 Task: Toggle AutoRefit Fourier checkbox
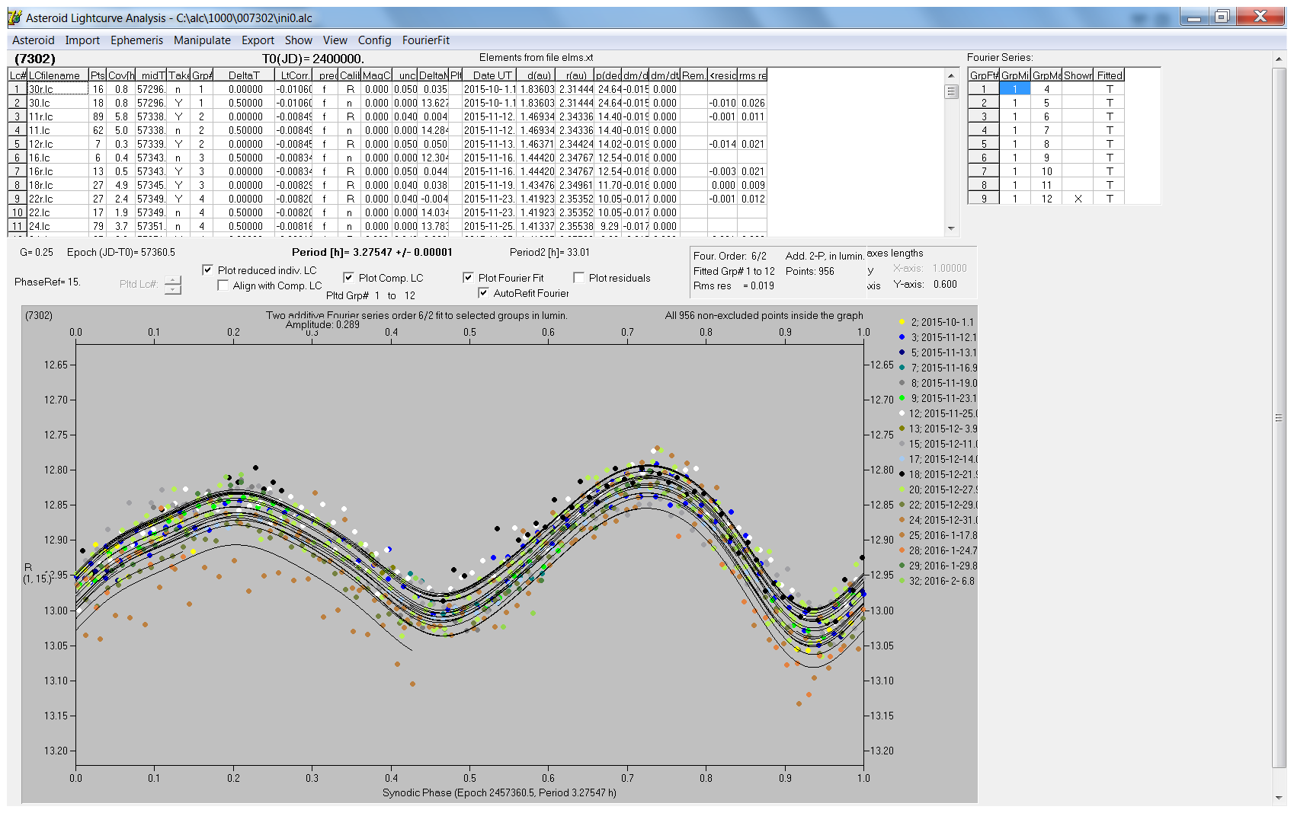coord(483,293)
